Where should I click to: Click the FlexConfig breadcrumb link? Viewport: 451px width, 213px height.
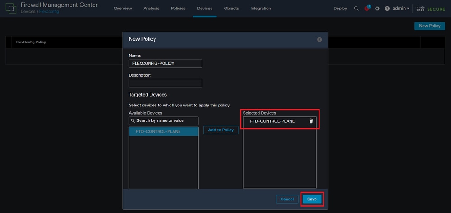(49, 12)
